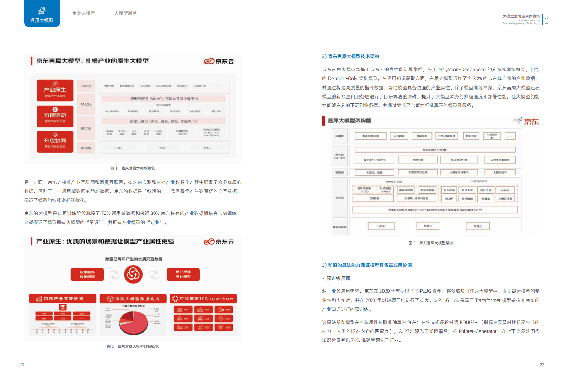Click the 大模型小型化 box
Screen dimensions: 564x383
(x=375, y=172)
